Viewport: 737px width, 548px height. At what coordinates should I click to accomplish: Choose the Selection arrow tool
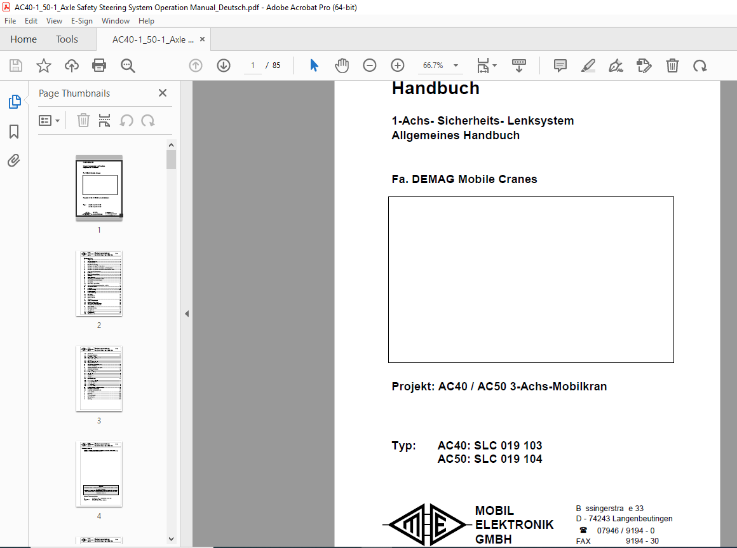click(314, 65)
